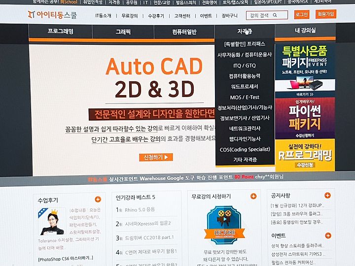355x266 pixels.
Task: Click the LECTURE film camera badge
Action: pyautogui.click(x=224, y=225)
